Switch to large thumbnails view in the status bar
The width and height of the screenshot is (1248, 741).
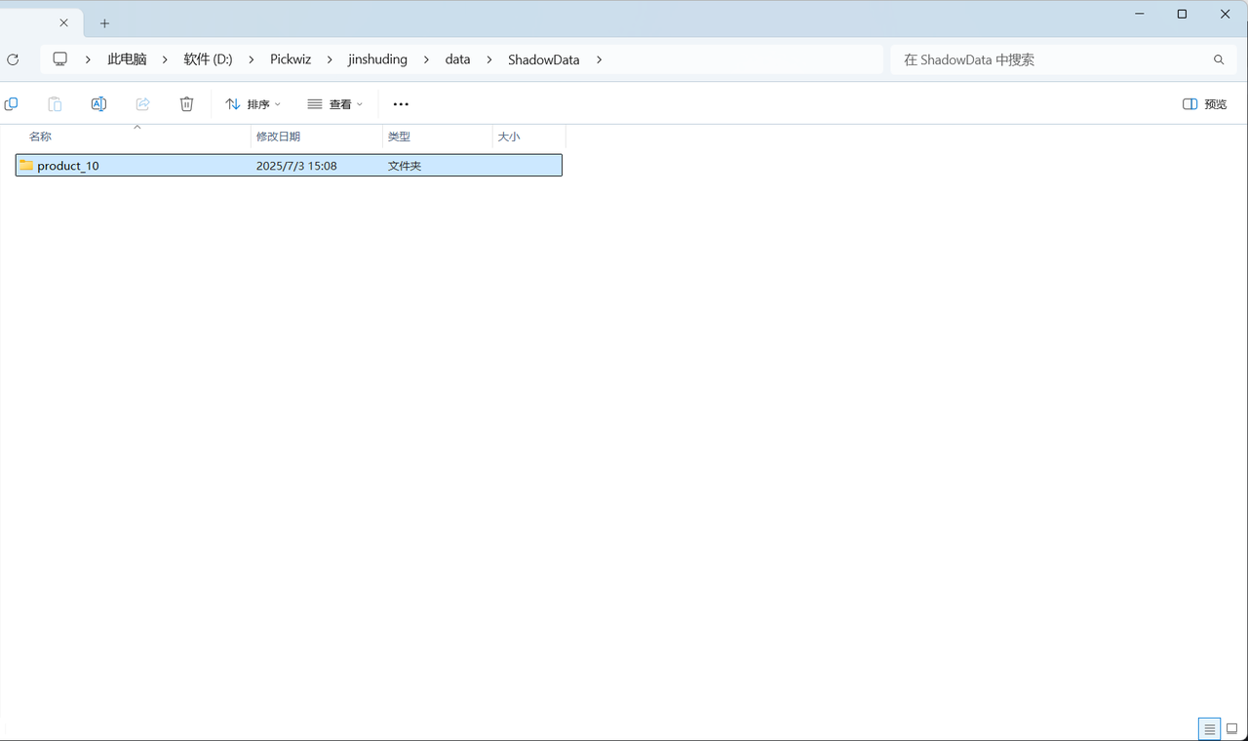[x=1231, y=728]
